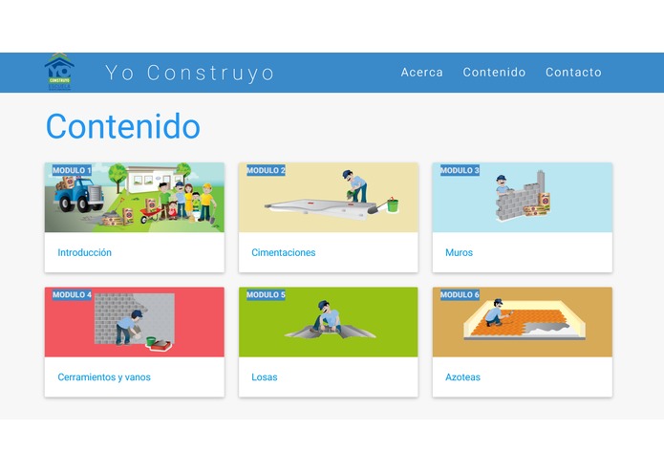Click the MODULO 2 badge label
The image size is (664, 472).
pos(266,170)
